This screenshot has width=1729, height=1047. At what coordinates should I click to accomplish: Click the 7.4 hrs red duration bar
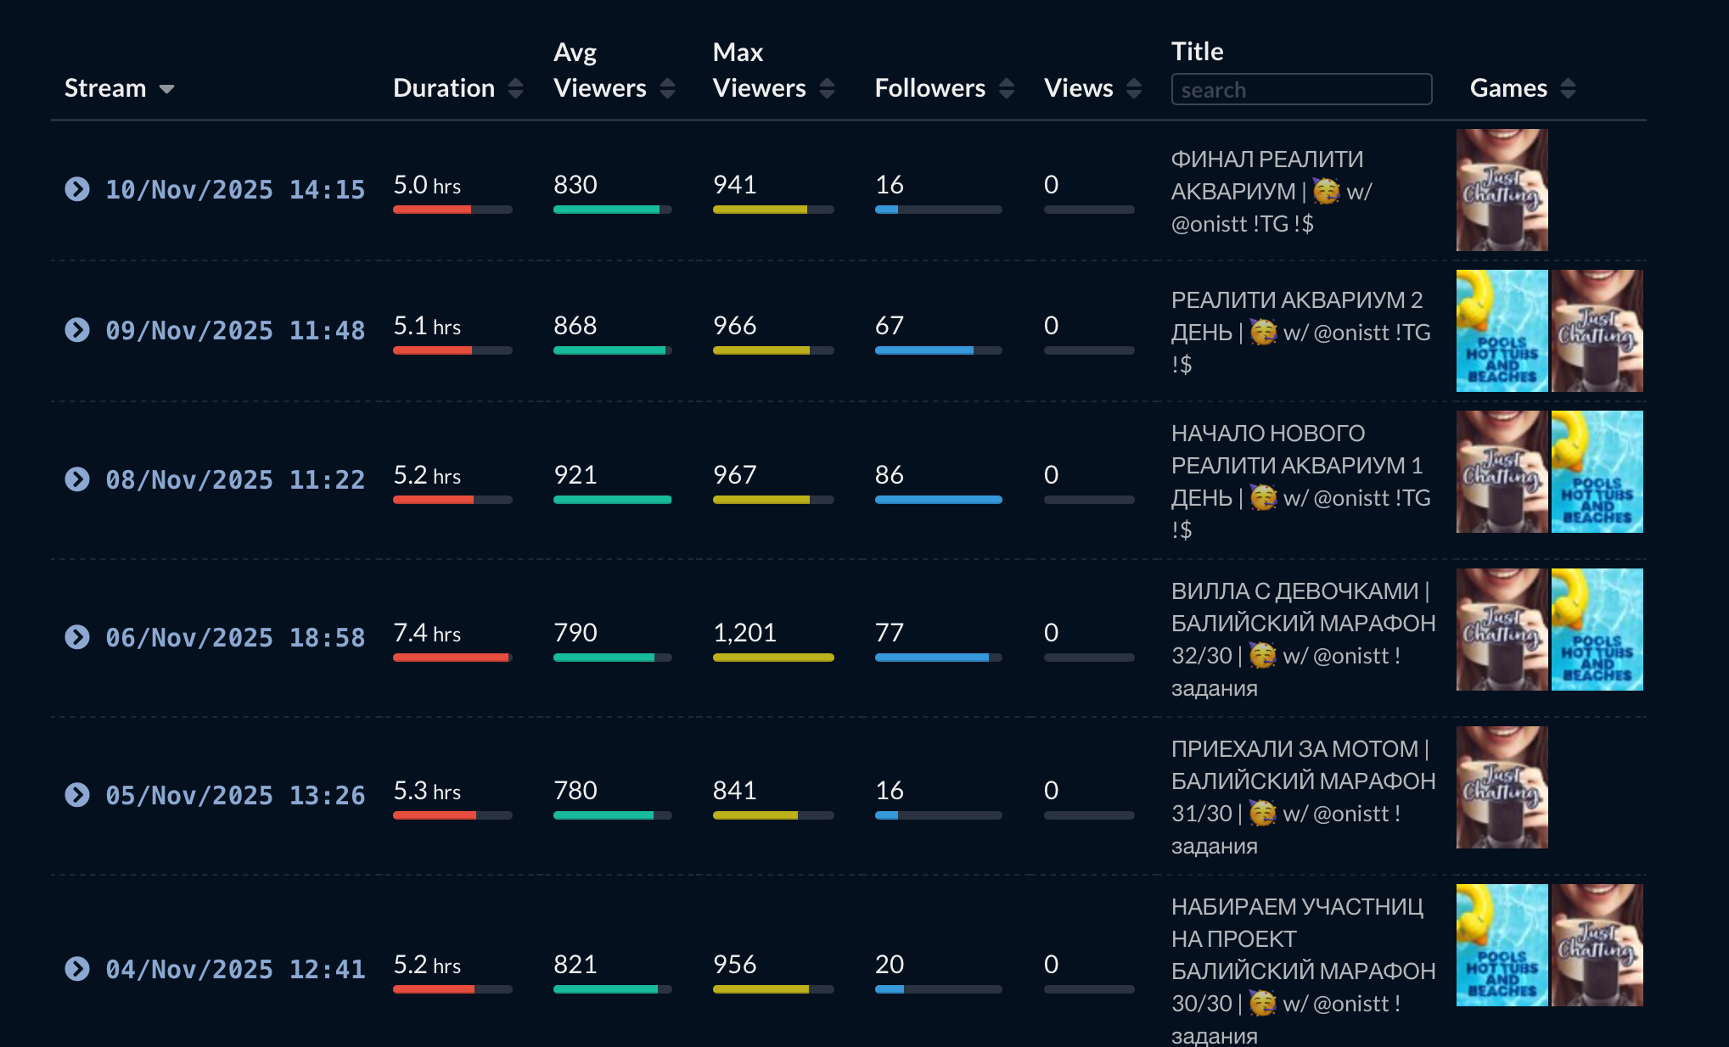tap(451, 658)
